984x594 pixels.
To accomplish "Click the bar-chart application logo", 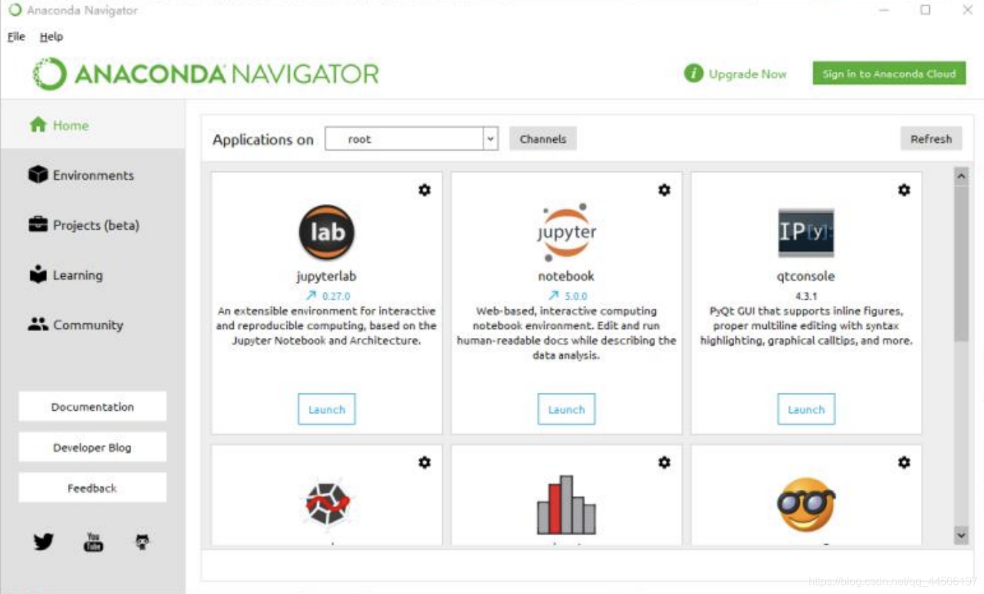I will coord(566,504).
